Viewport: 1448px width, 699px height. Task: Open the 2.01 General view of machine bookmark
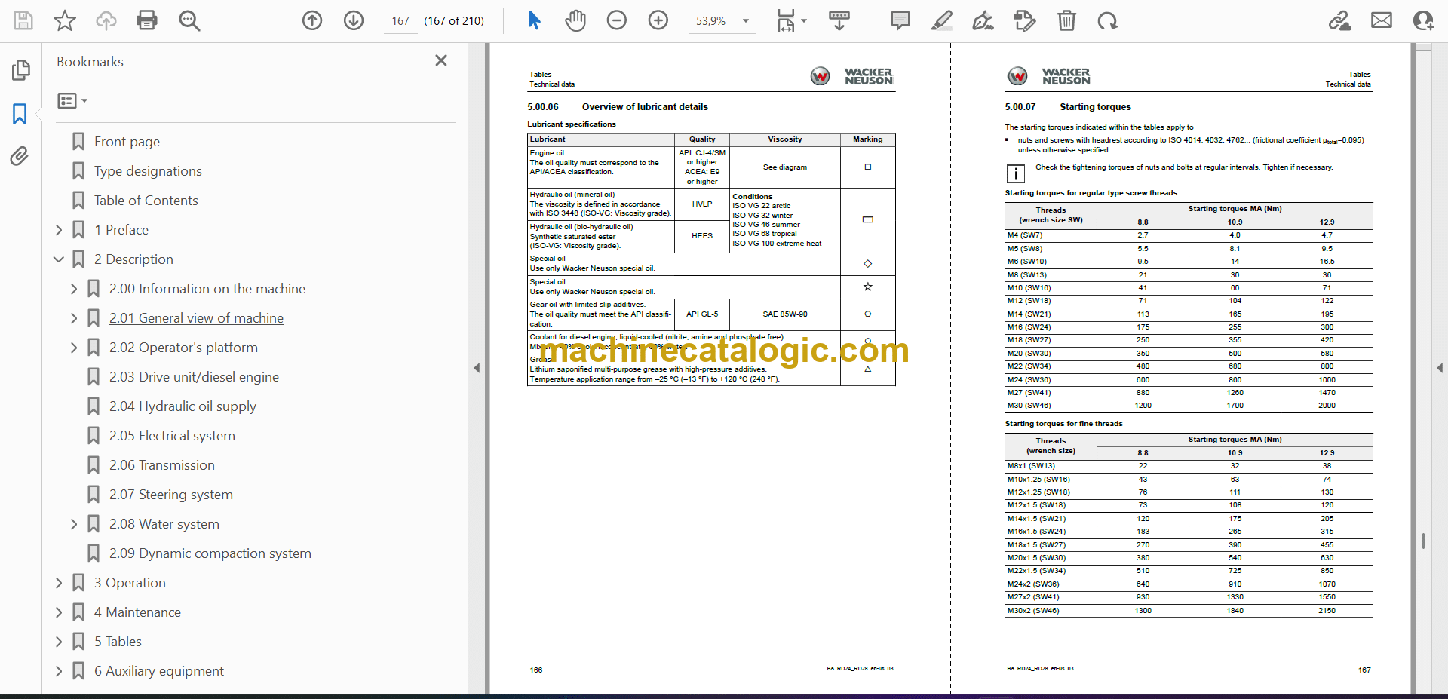(x=196, y=318)
